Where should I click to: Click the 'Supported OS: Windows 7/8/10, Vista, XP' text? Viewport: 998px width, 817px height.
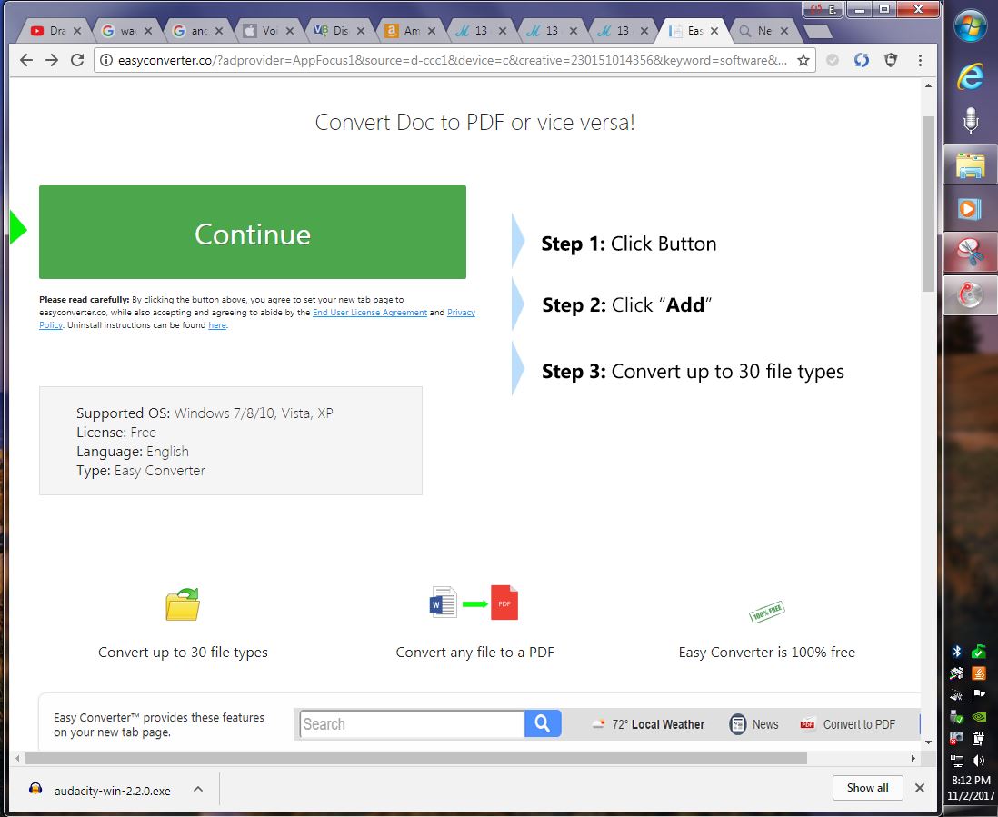205,413
